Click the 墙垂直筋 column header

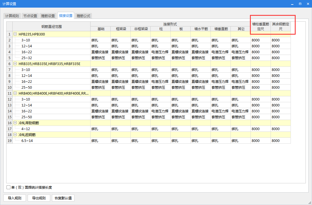click(x=221, y=29)
